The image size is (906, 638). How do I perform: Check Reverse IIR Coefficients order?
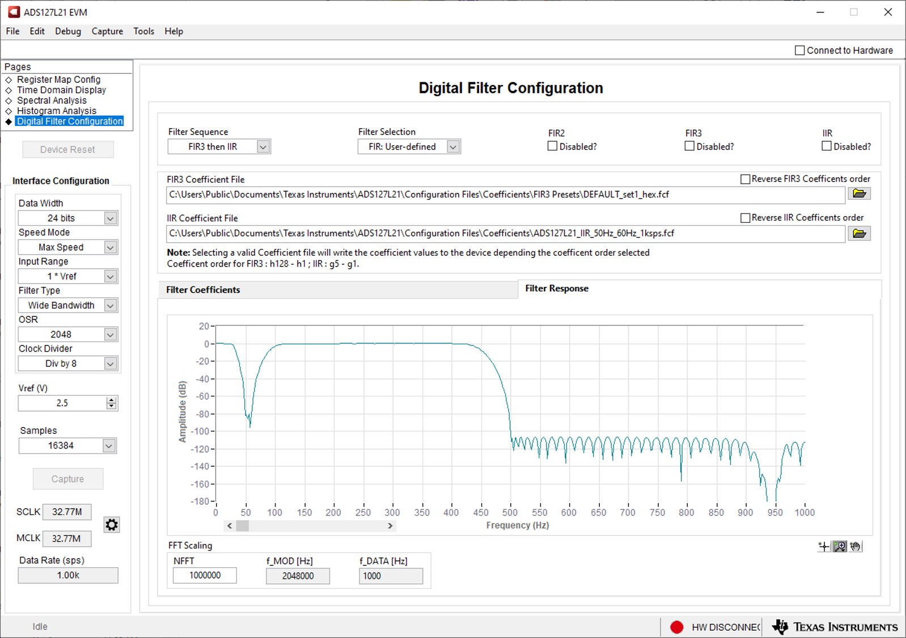(x=746, y=218)
